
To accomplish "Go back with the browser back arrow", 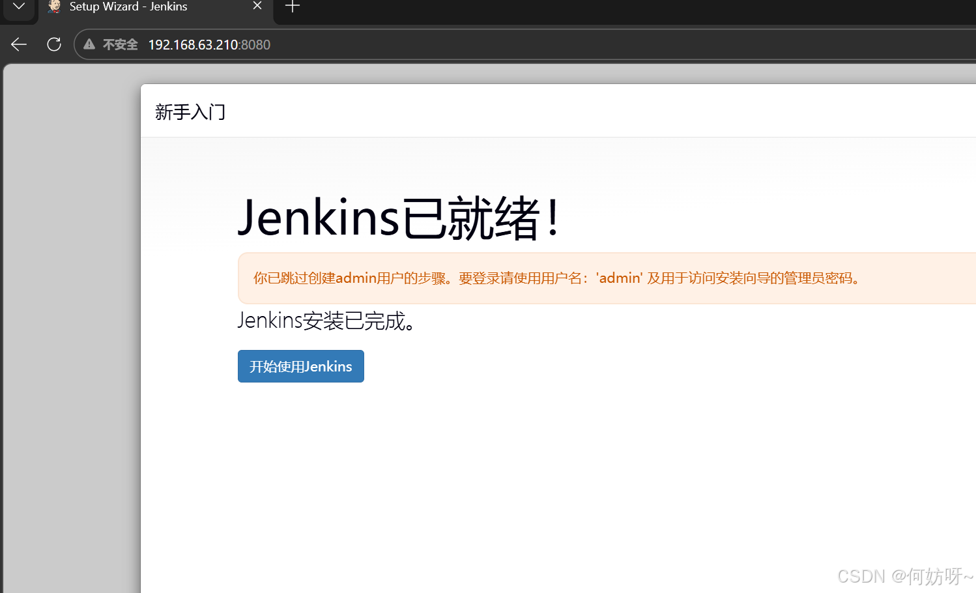I will 19,44.
